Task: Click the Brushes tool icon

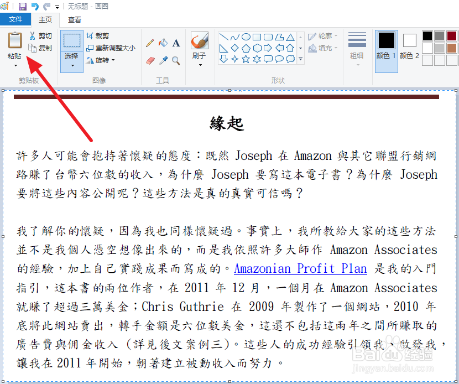Action: pyautogui.click(x=199, y=40)
